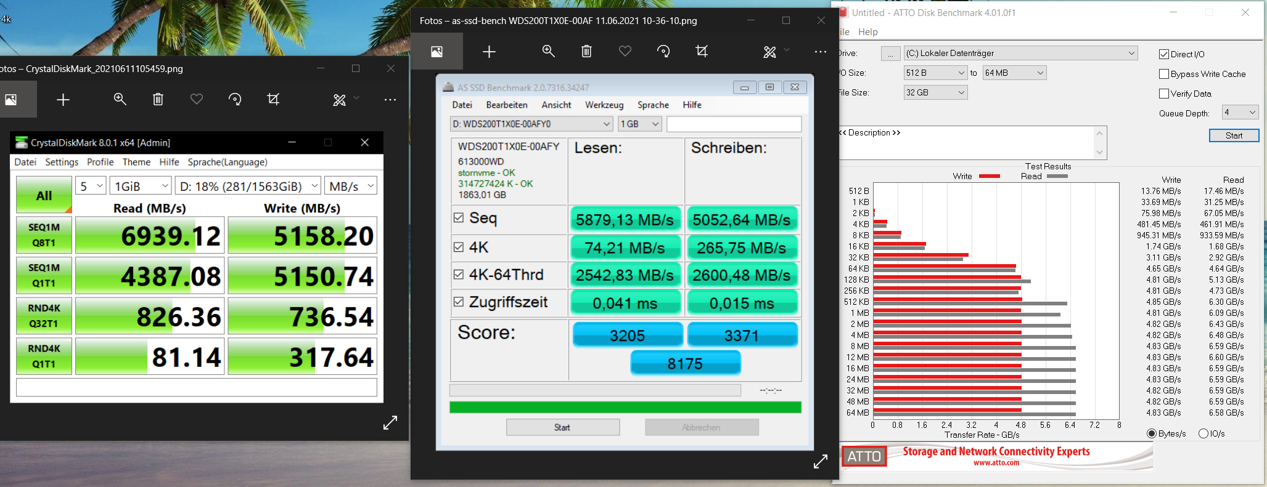Click the gray Read legend swatch in ATTO
1267x487 pixels.
coord(1057,176)
